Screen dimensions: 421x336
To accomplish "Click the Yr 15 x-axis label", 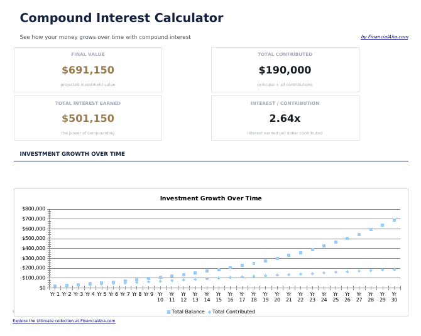I will 219,296.
